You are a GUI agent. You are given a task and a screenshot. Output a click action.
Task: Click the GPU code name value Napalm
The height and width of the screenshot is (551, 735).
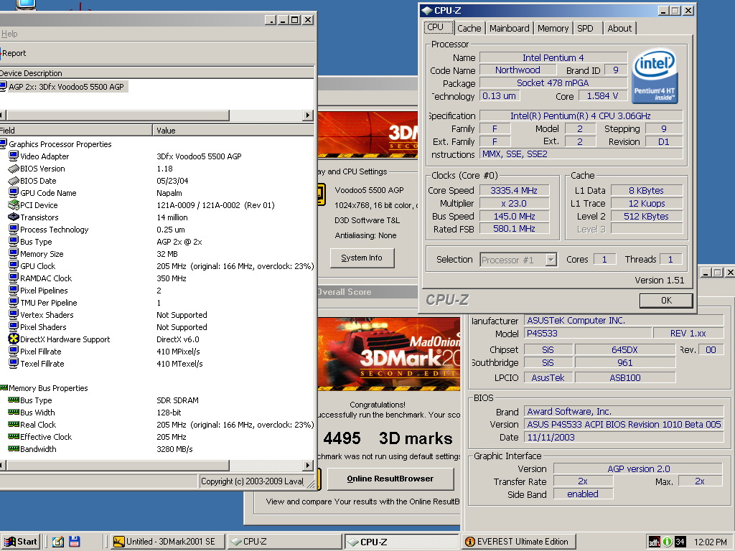[169, 192]
